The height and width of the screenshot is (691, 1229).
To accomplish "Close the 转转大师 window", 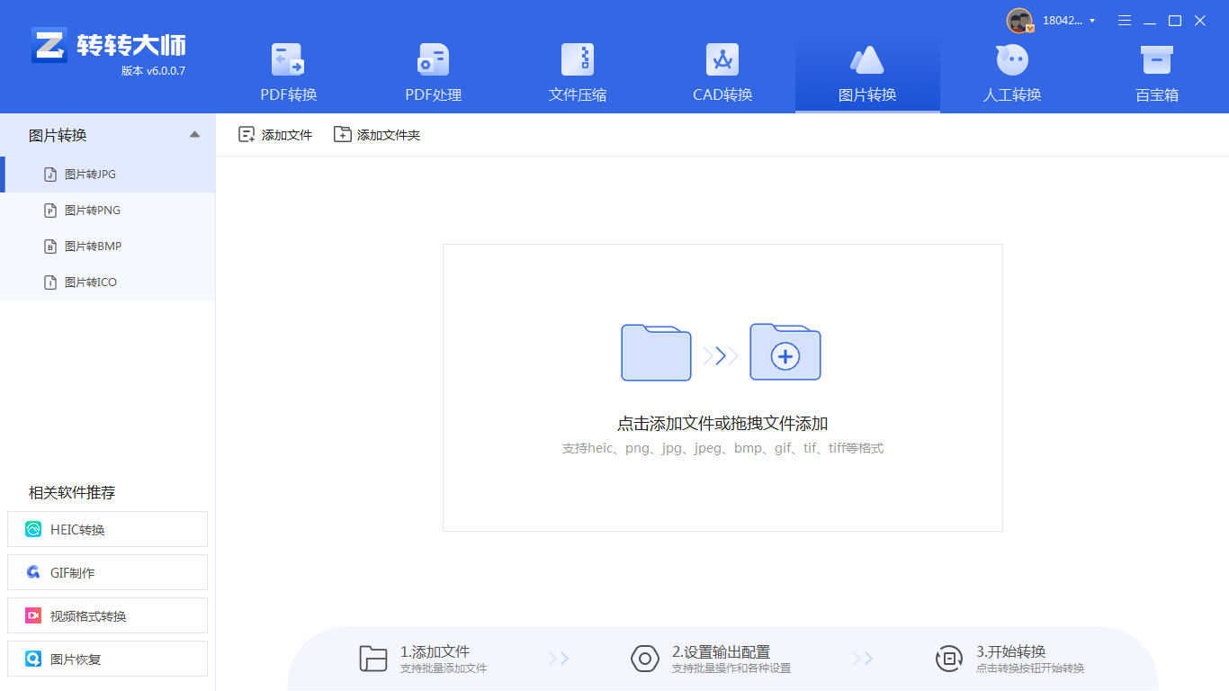I will click(1200, 21).
